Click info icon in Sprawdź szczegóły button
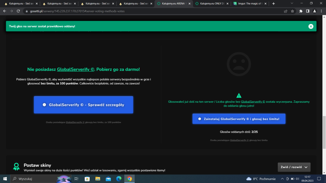Viewport: 326px width, 183px height. [x=44, y=105]
